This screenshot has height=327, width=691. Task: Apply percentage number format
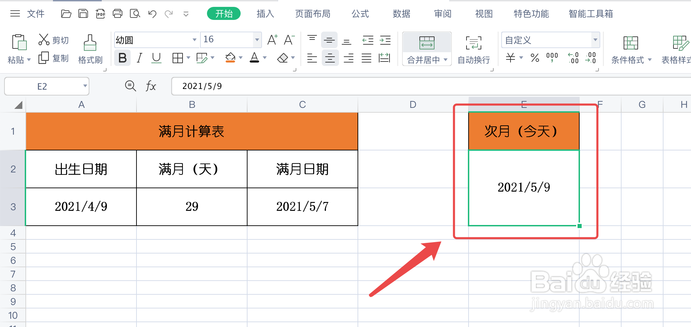pos(535,58)
